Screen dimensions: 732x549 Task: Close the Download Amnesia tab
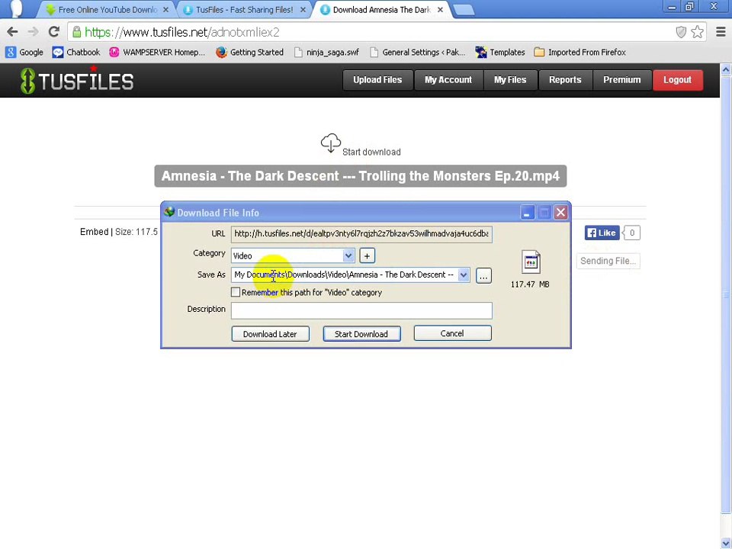click(440, 9)
